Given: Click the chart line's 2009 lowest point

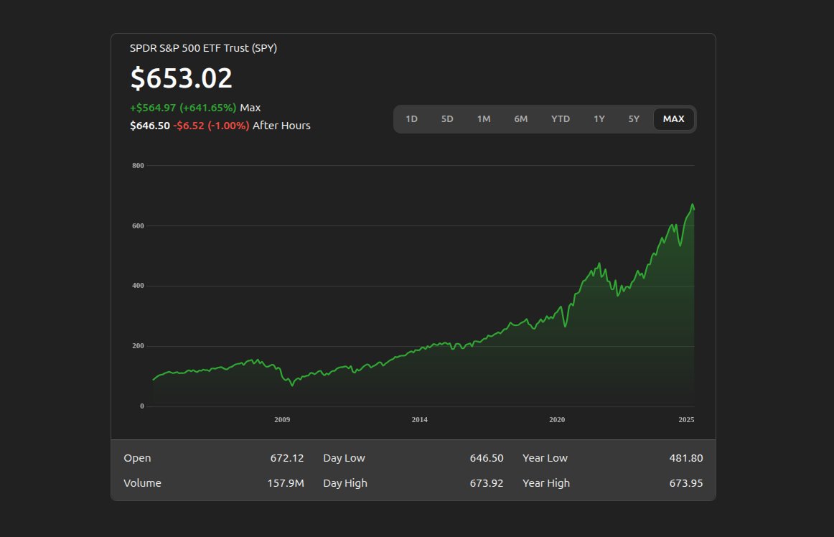Looking at the screenshot, I should [292, 385].
